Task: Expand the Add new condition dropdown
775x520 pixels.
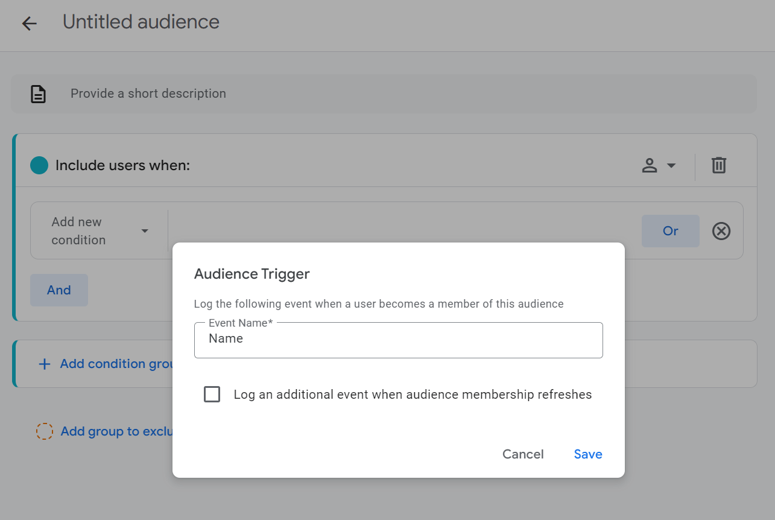Action: pyautogui.click(x=100, y=231)
